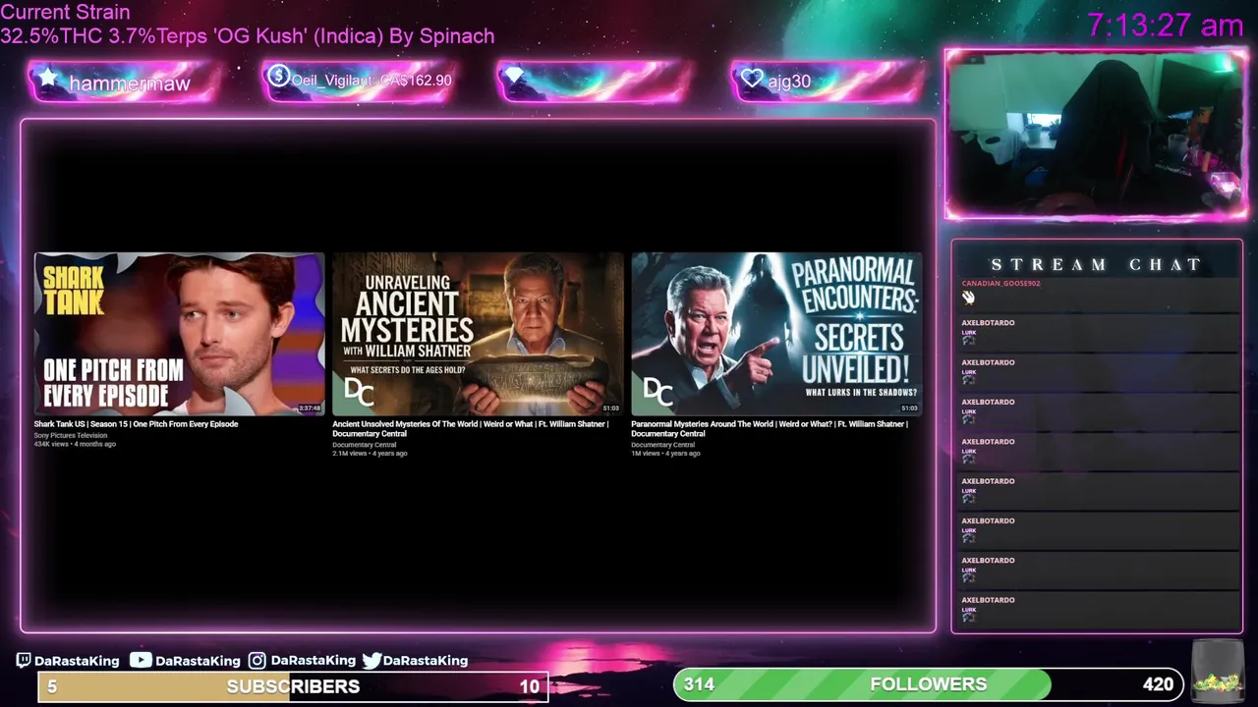The height and width of the screenshot is (707, 1258).
Task: Open Documentary Central channel under Ancient Unsolved Mysteries
Action: (364, 445)
